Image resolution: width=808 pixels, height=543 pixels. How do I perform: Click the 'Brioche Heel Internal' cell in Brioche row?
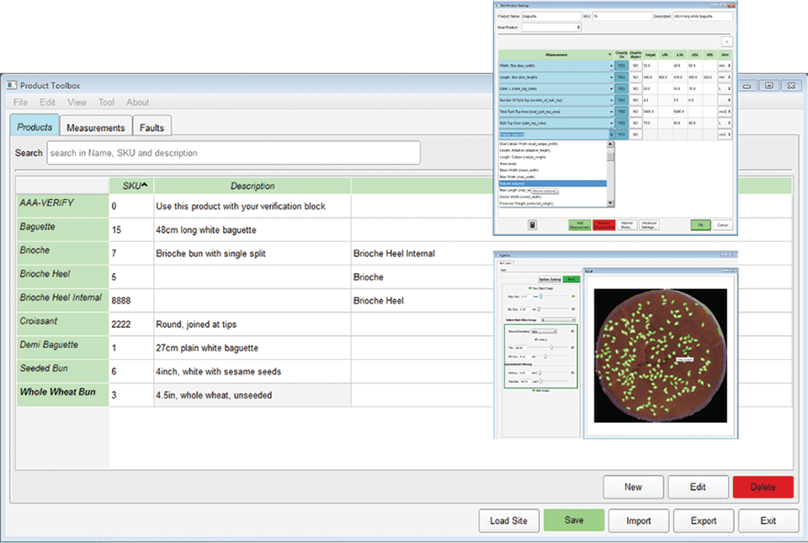pyautogui.click(x=394, y=253)
